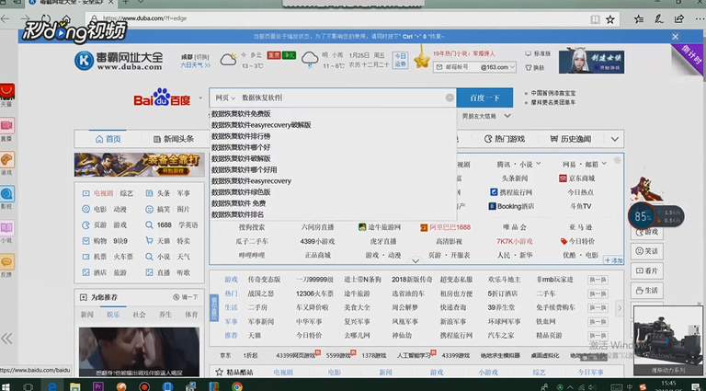Click the 电视剧 category link

[x=104, y=193]
